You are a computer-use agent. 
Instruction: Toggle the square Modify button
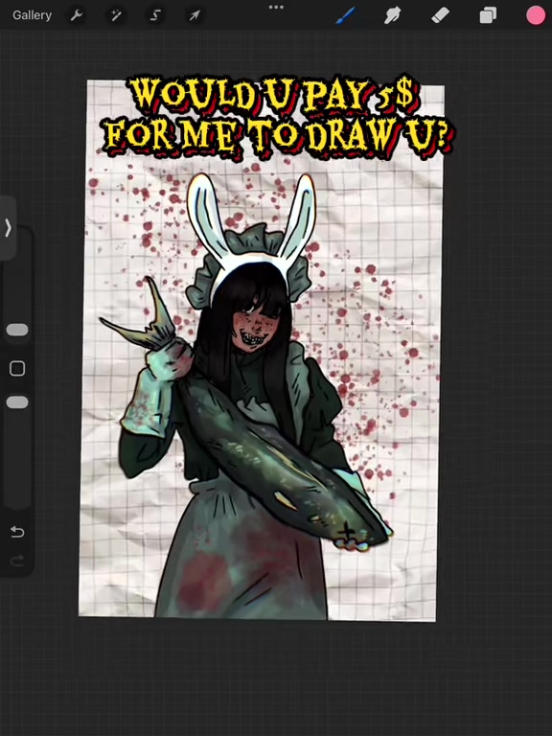(17, 368)
